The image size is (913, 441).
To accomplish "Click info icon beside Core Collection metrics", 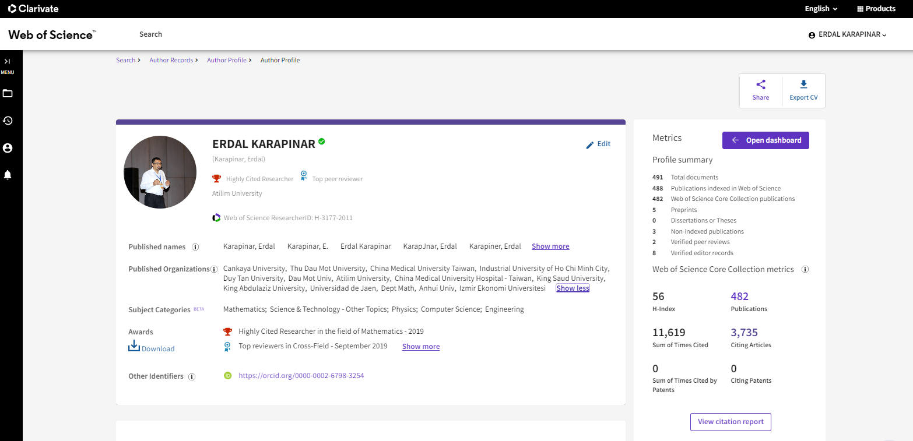I will tap(805, 270).
